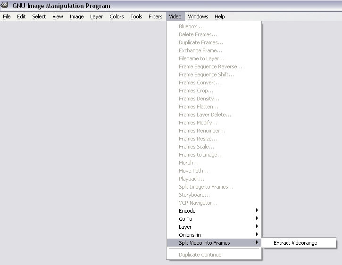Open the Help menu
Screen dimensions: 342x265
(220, 17)
